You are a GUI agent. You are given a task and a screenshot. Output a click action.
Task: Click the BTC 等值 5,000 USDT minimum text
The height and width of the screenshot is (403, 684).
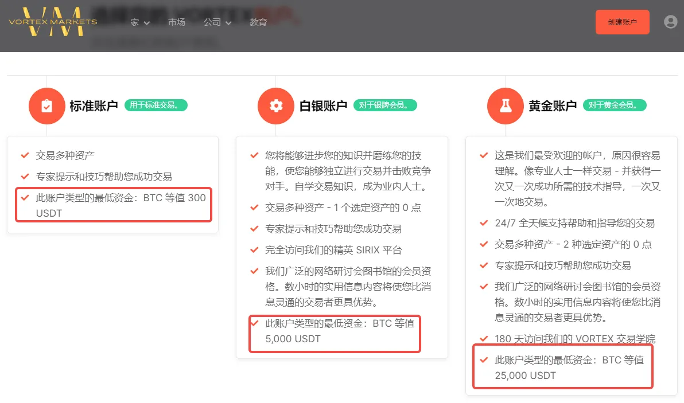pyautogui.click(x=340, y=331)
